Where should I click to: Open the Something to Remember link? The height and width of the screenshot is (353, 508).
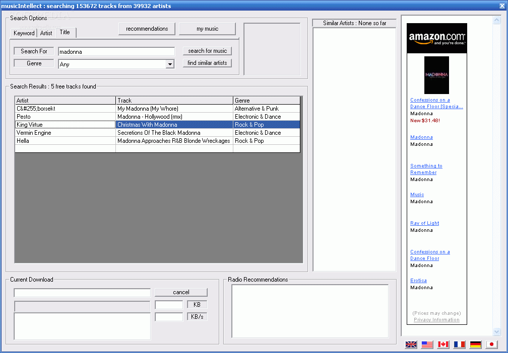426,169
